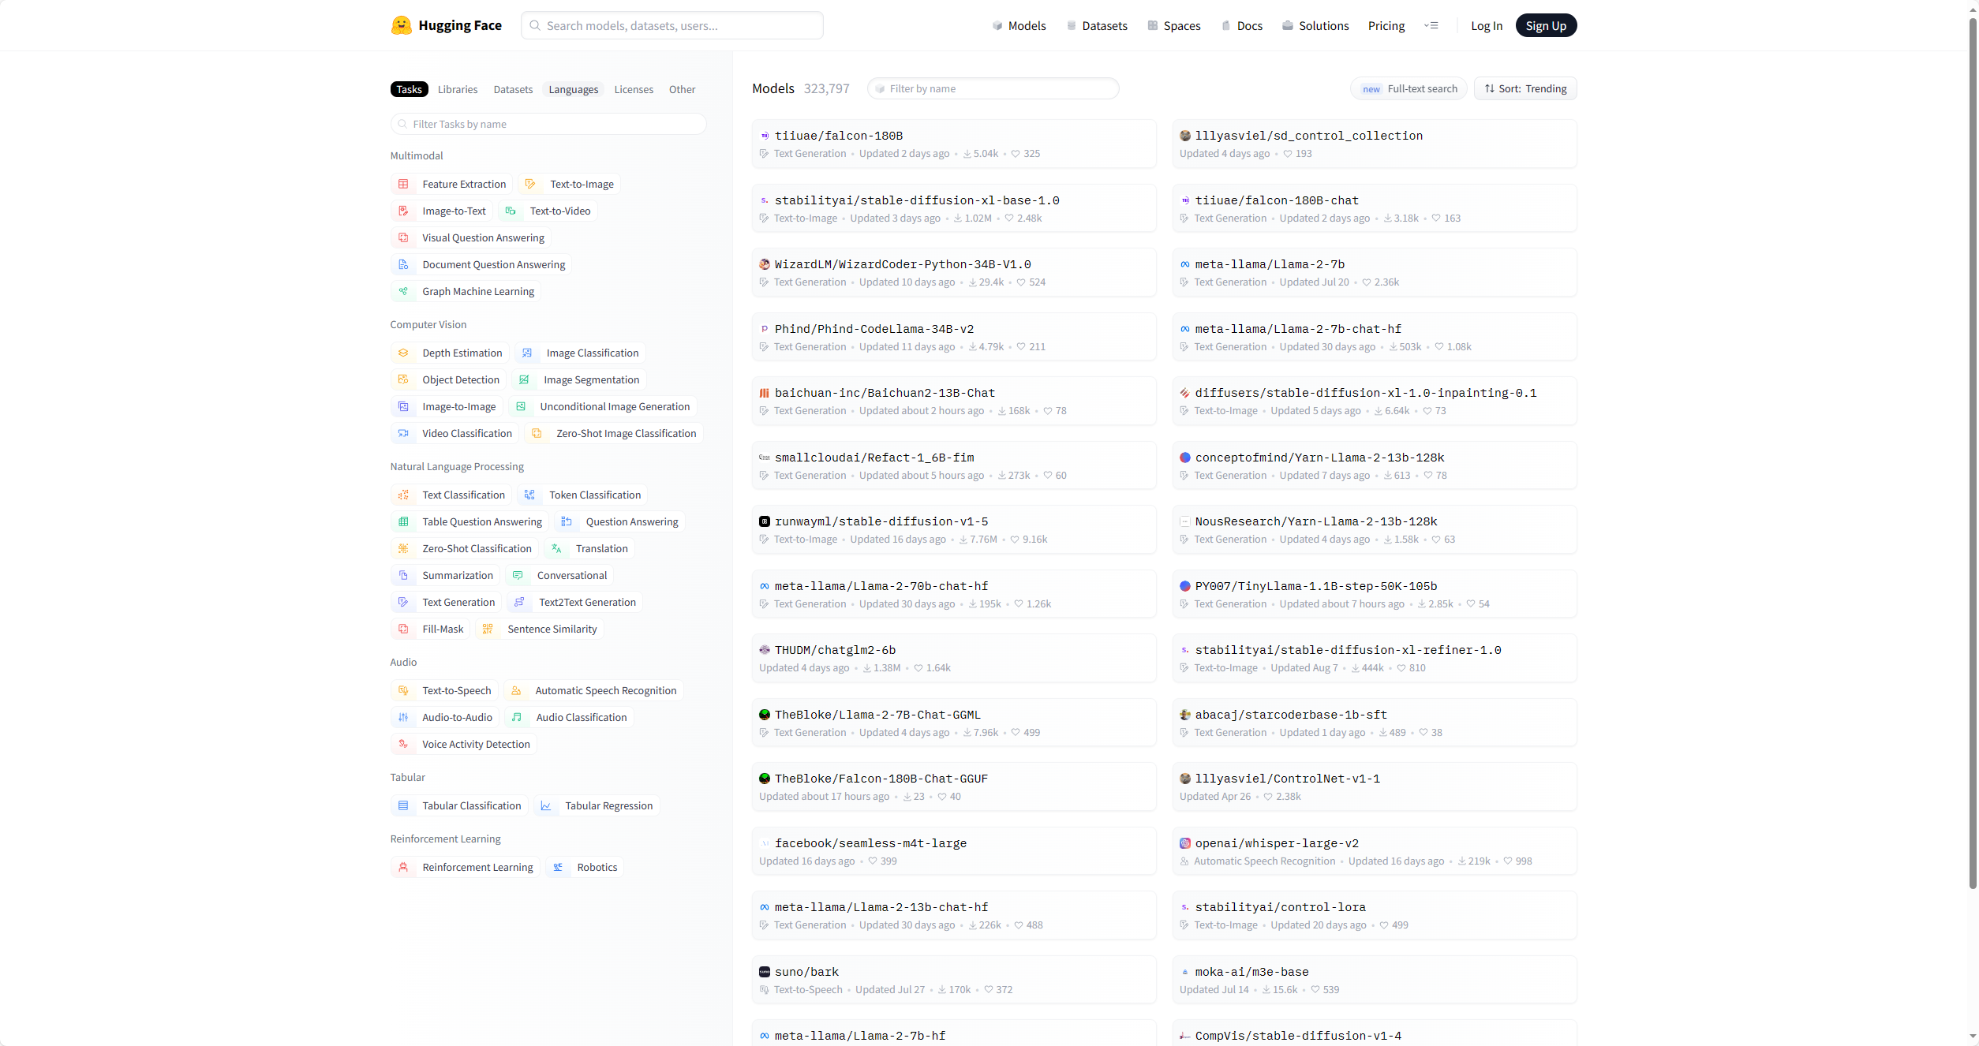Screen dimensions: 1979x1046
Task: Click the Conversational task icon
Action: tap(518, 575)
